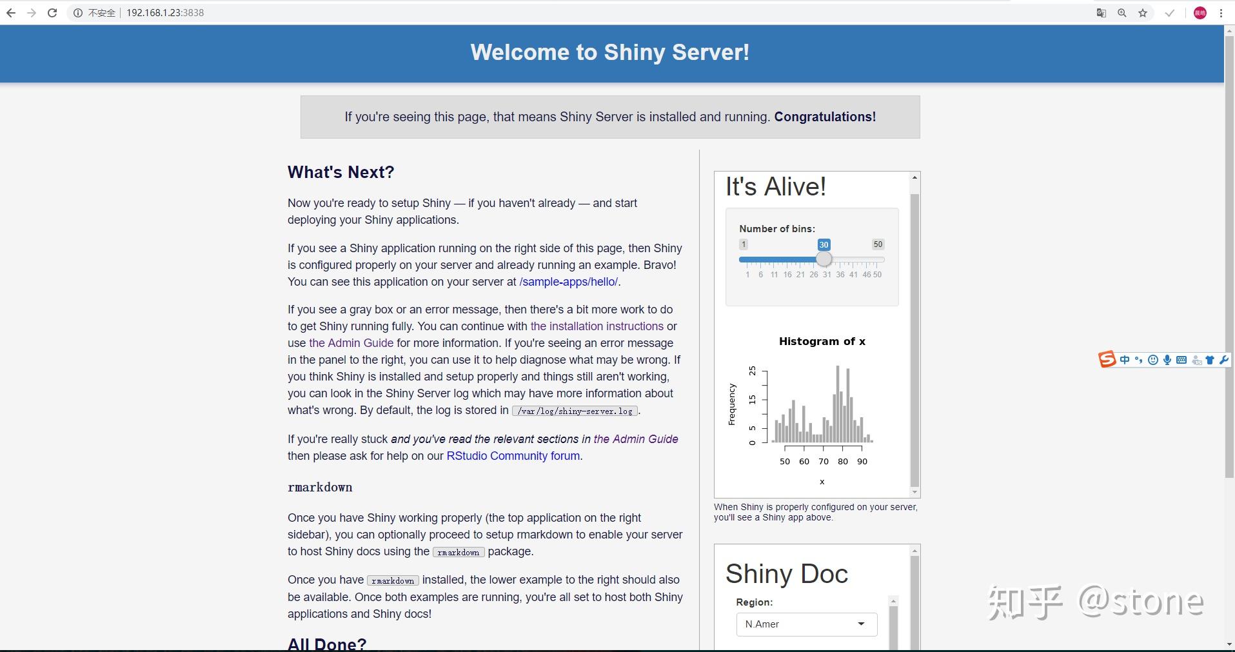The image size is (1235, 652).
Task: Open the emoji picker on the Sogou toolbar
Action: click(x=1153, y=360)
